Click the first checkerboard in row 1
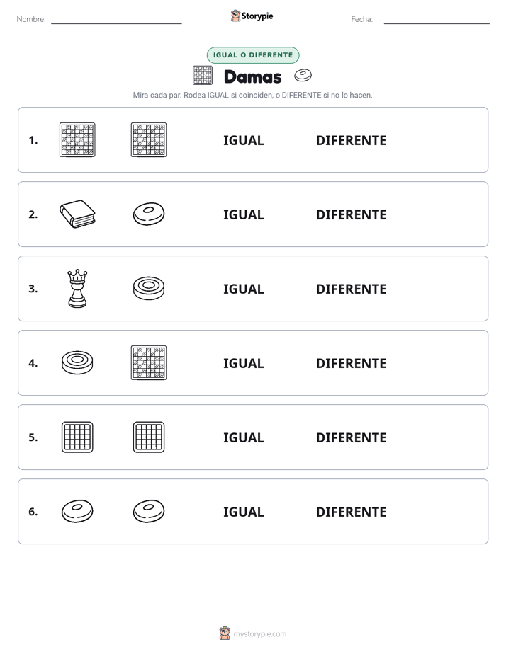 pyautogui.click(x=77, y=139)
